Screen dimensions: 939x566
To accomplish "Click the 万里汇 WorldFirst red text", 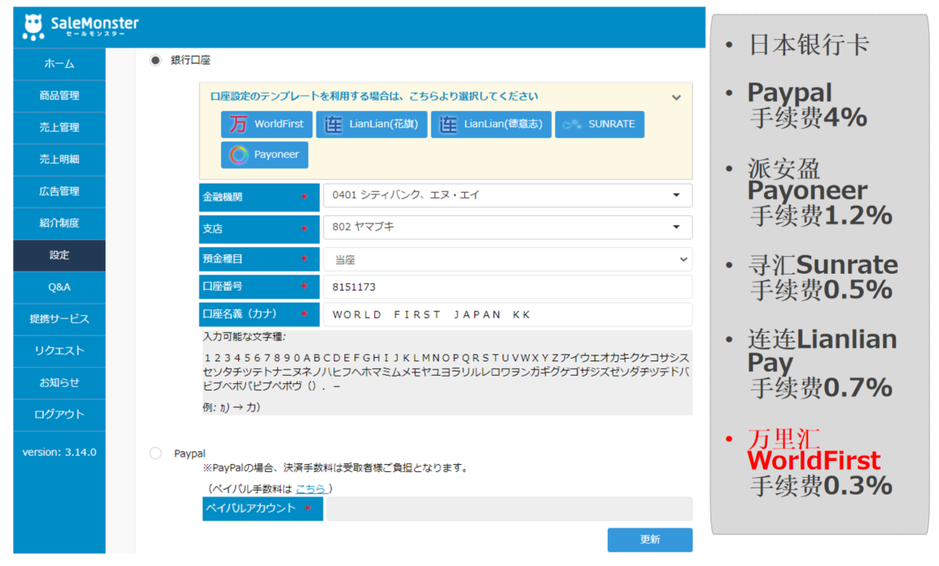I will 814,450.
